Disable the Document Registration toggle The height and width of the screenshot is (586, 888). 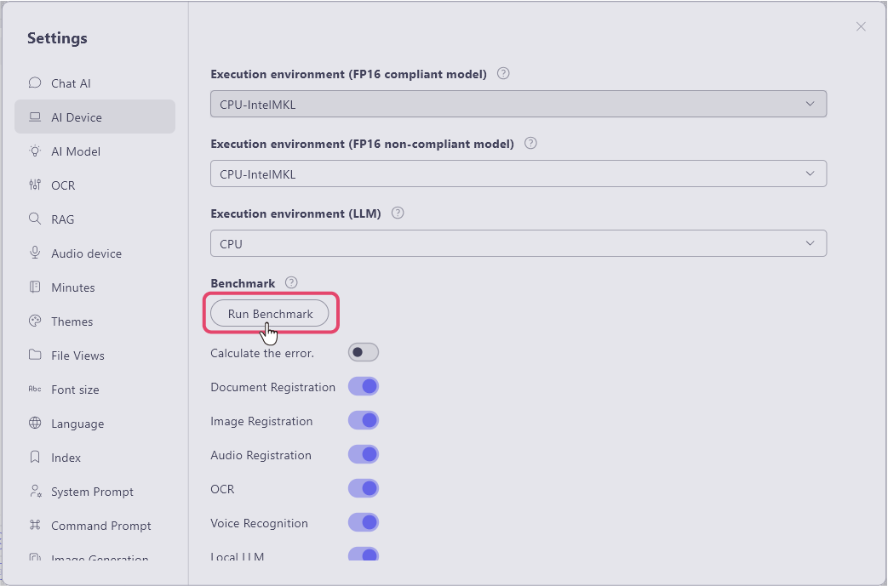pyautogui.click(x=364, y=386)
